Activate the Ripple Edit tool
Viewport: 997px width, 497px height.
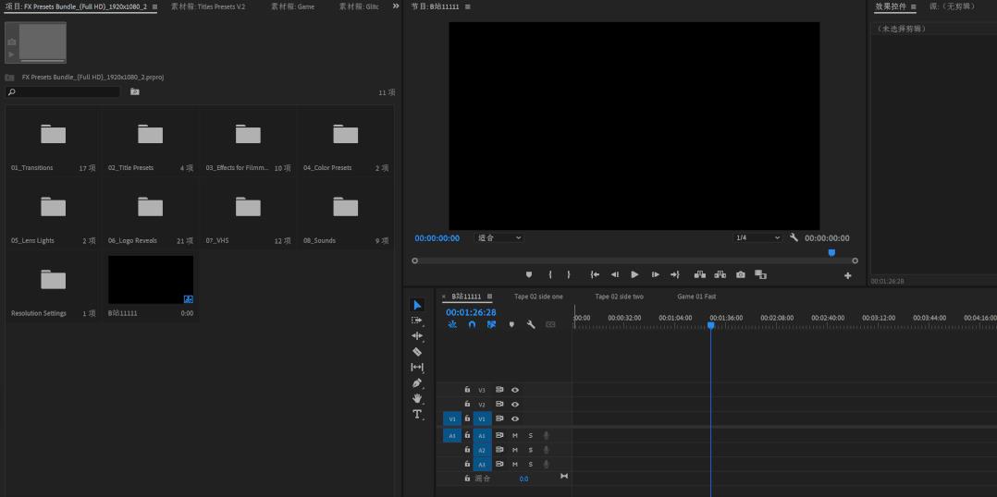[x=417, y=336]
